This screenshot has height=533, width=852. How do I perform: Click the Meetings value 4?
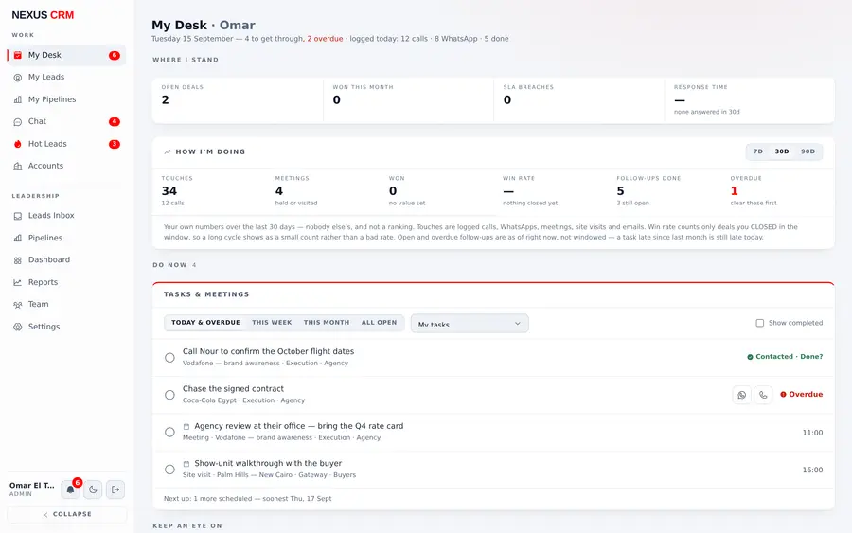pyautogui.click(x=278, y=191)
